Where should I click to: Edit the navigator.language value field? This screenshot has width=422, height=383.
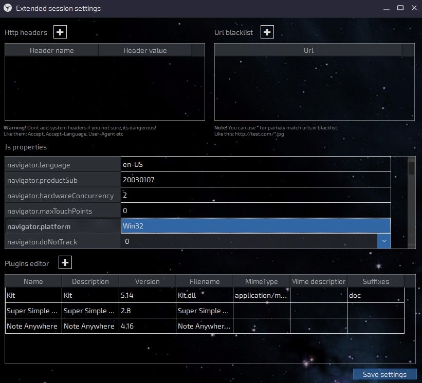coord(255,164)
